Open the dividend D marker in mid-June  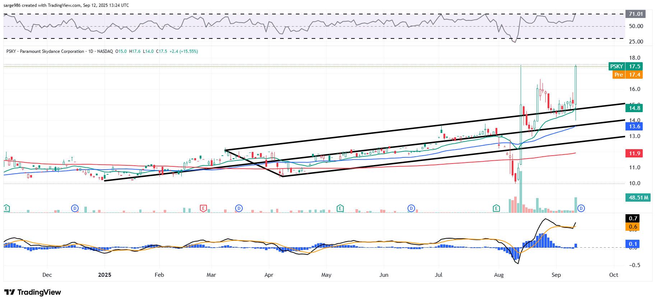tap(411, 208)
